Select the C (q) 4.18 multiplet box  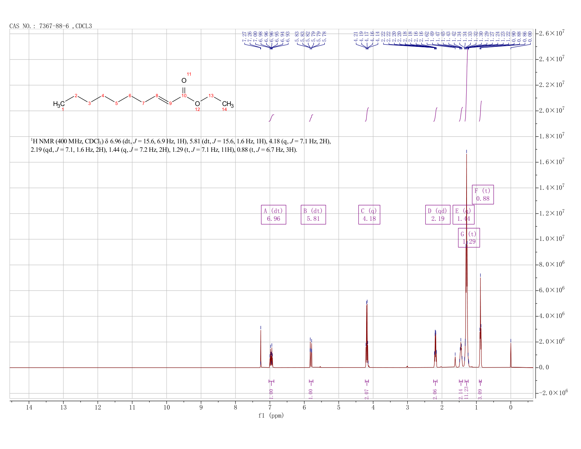[x=369, y=214]
